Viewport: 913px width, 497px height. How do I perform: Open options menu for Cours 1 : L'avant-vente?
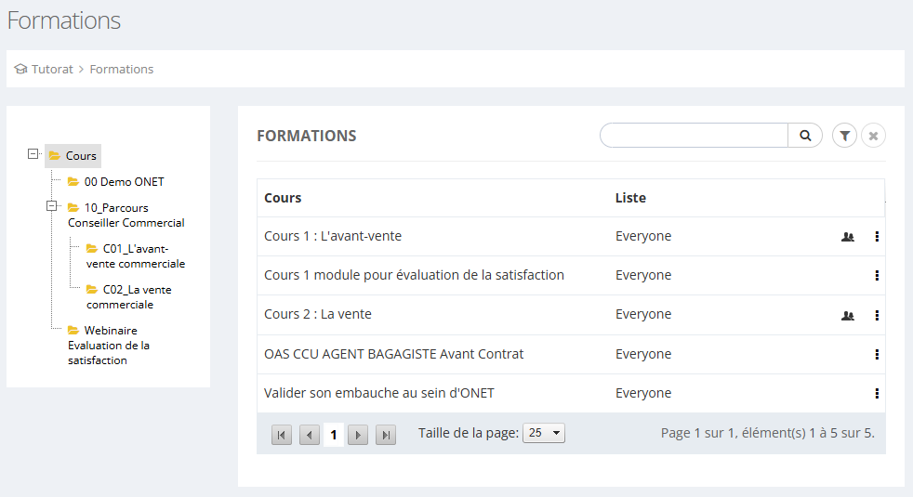click(877, 237)
